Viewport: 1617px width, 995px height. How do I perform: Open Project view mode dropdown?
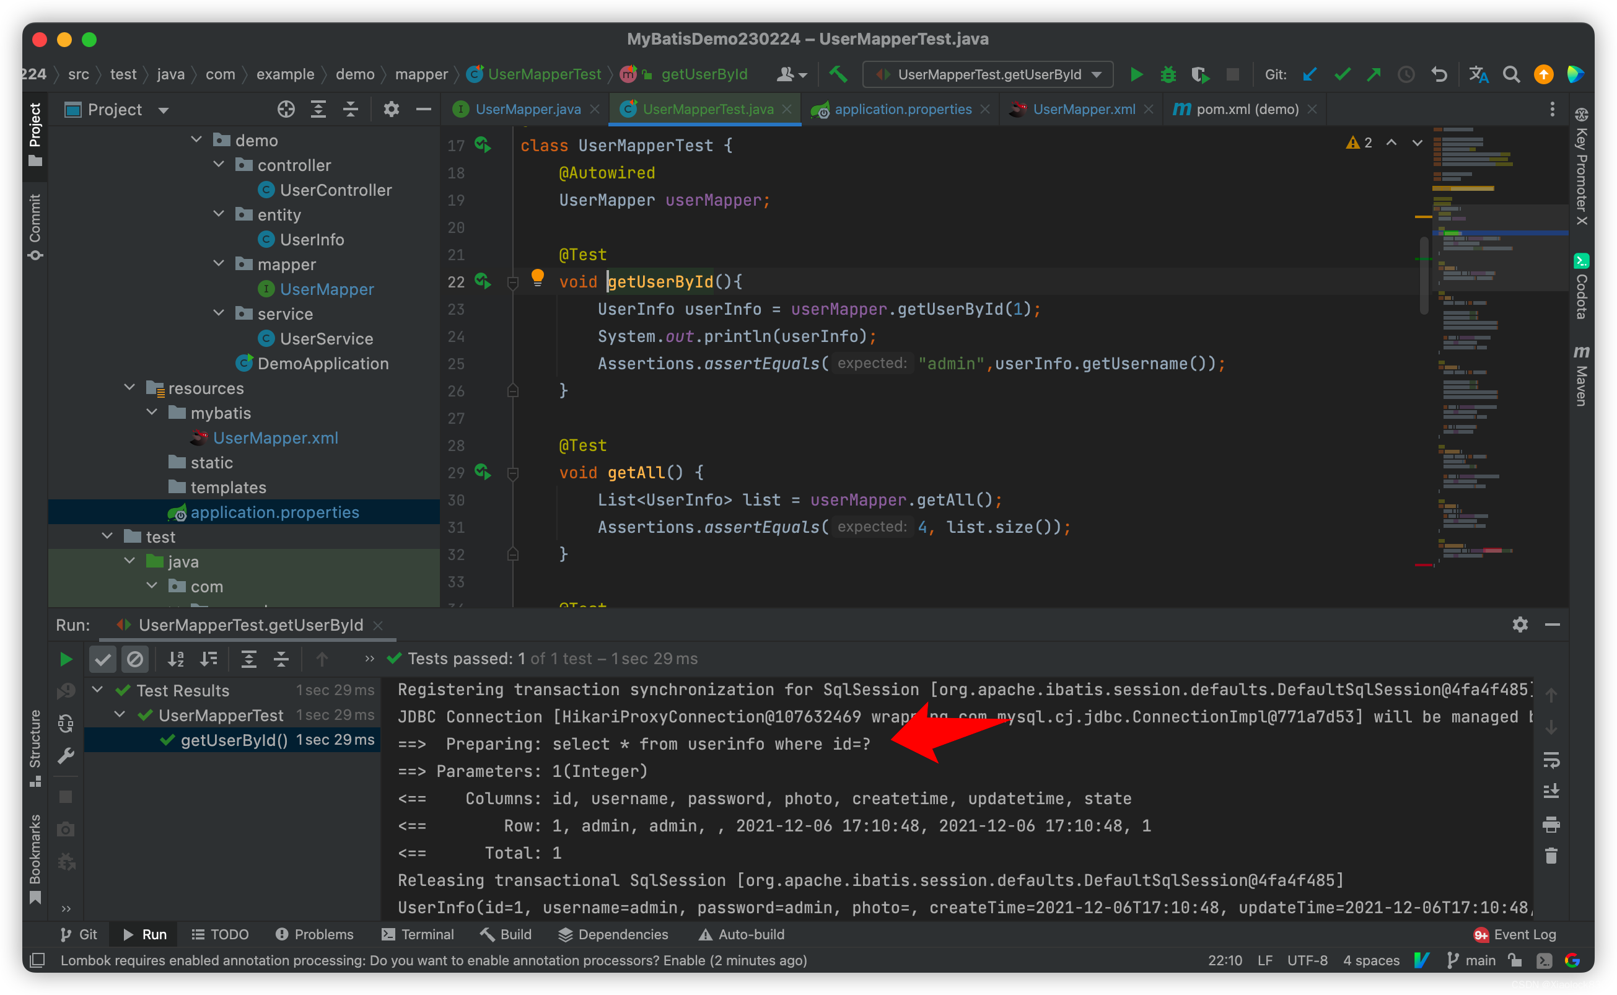(163, 110)
